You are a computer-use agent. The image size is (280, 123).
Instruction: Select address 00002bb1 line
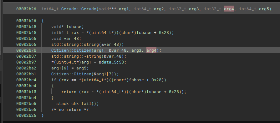(x=26, y=74)
